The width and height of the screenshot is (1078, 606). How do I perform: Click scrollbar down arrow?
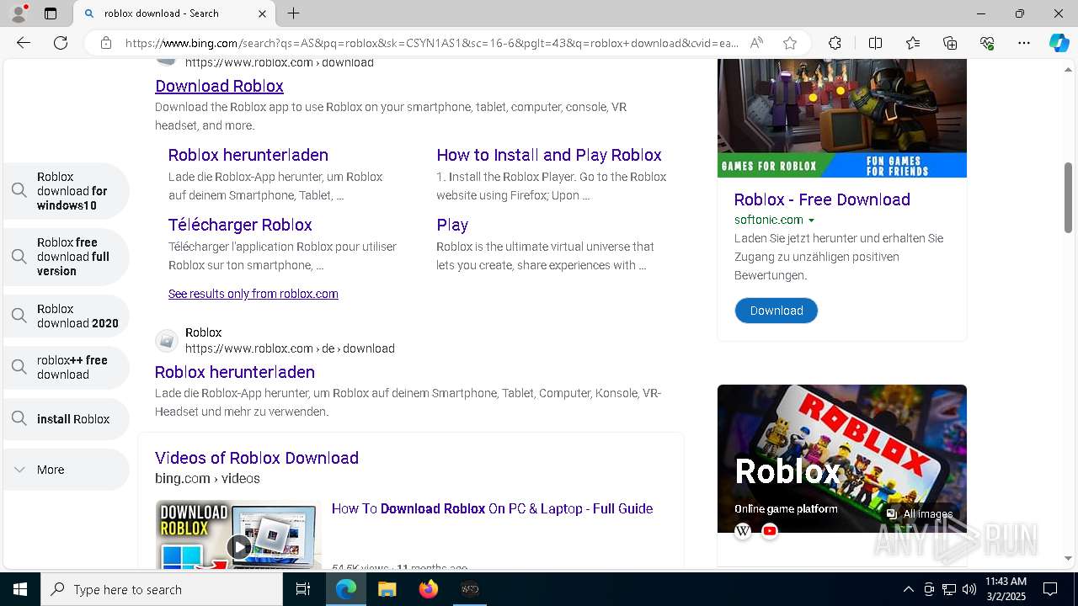pyautogui.click(x=1069, y=558)
